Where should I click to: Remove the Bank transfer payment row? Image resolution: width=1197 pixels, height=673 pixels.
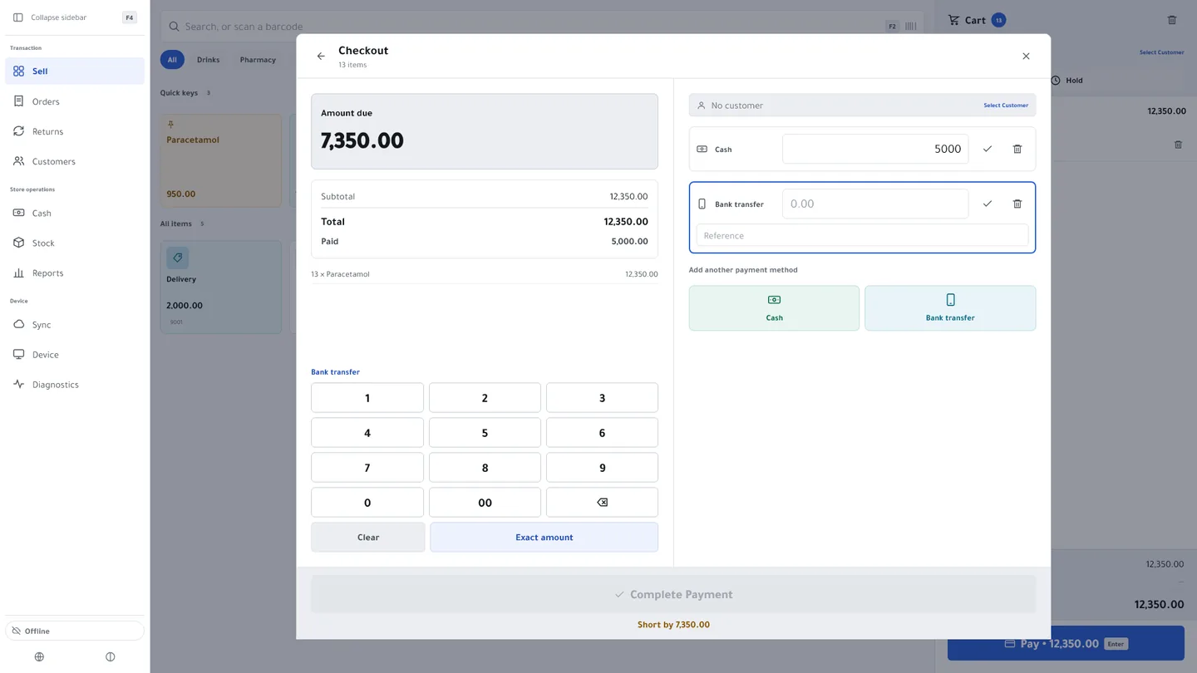coord(1017,204)
